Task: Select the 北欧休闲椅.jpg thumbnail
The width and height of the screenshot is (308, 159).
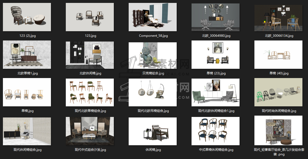Action: click(90, 55)
